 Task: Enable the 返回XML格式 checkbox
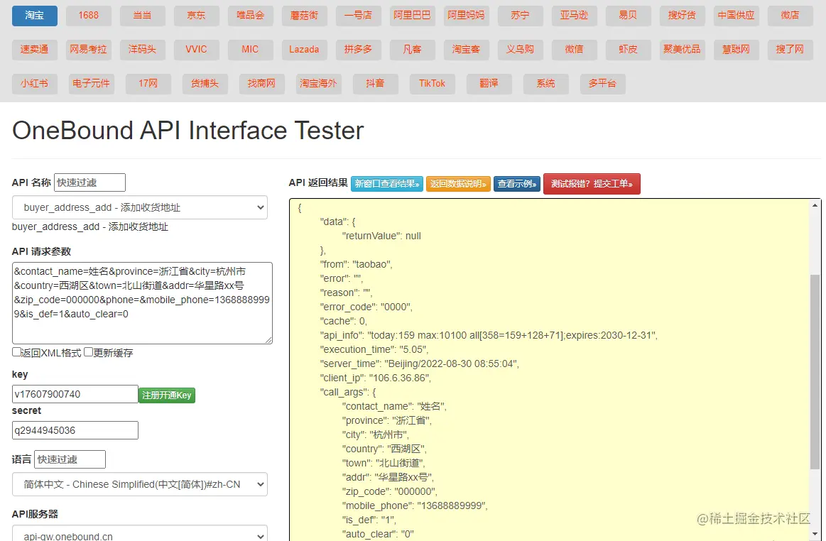[x=16, y=352]
